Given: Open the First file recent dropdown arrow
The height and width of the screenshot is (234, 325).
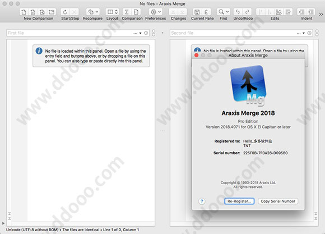Looking at the screenshot, I should (x=140, y=33).
